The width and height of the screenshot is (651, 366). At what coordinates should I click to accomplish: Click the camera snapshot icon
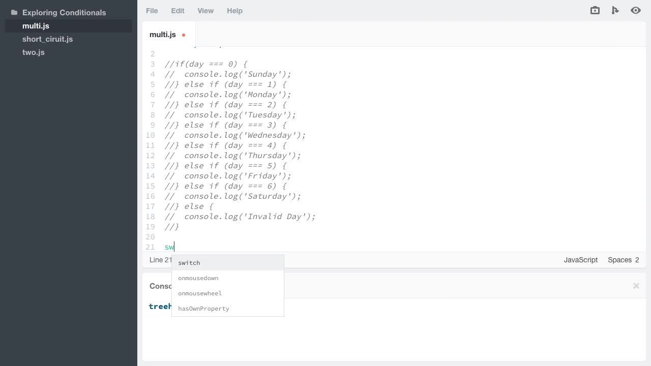click(x=595, y=10)
